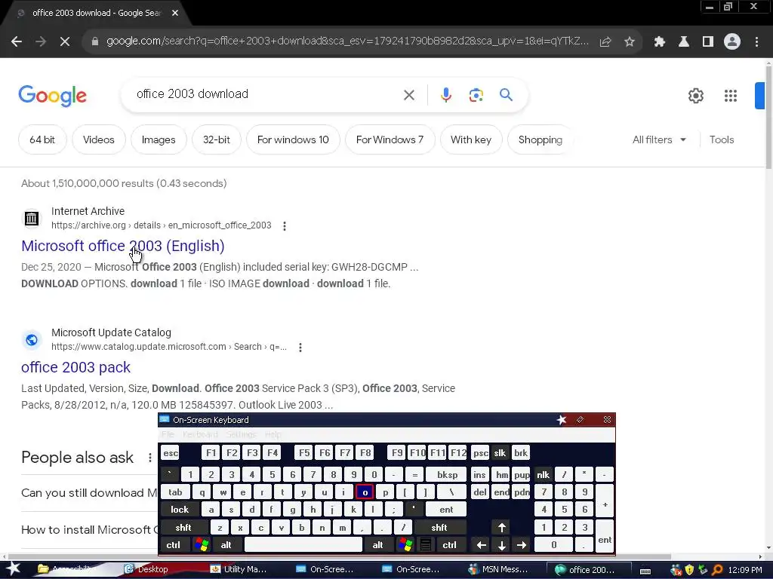Image resolution: width=773 pixels, height=579 pixels.
Task: Open Google quick settings gear
Action: [695, 96]
